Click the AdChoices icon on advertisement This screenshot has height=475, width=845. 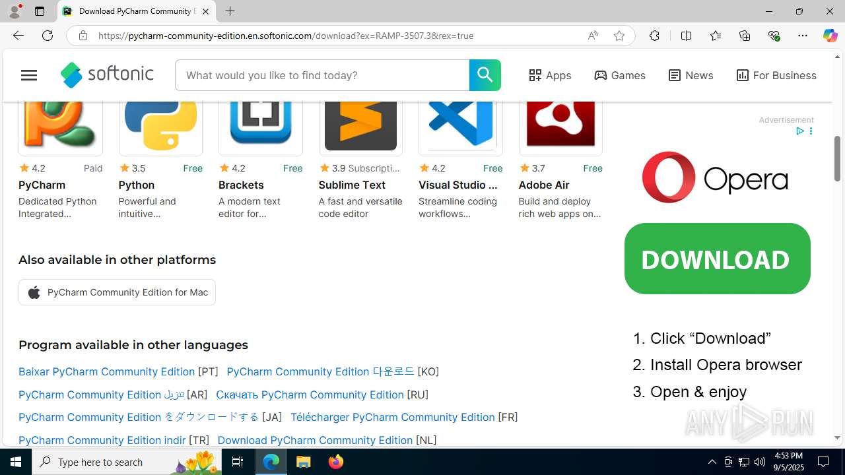800,131
